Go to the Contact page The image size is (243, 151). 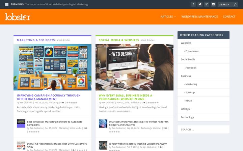tap(229, 17)
